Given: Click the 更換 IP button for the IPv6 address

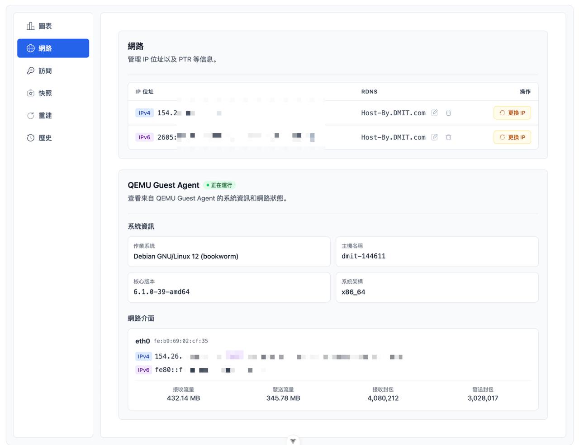Looking at the screenshot, I should coord(512,137).
